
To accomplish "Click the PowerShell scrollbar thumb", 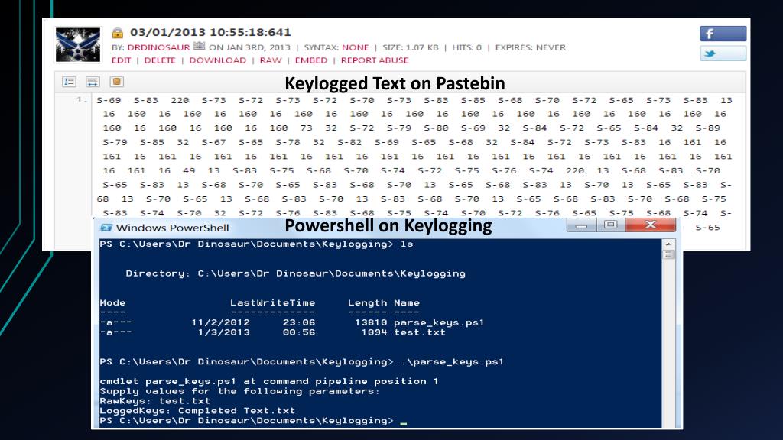I will point(668,254).
